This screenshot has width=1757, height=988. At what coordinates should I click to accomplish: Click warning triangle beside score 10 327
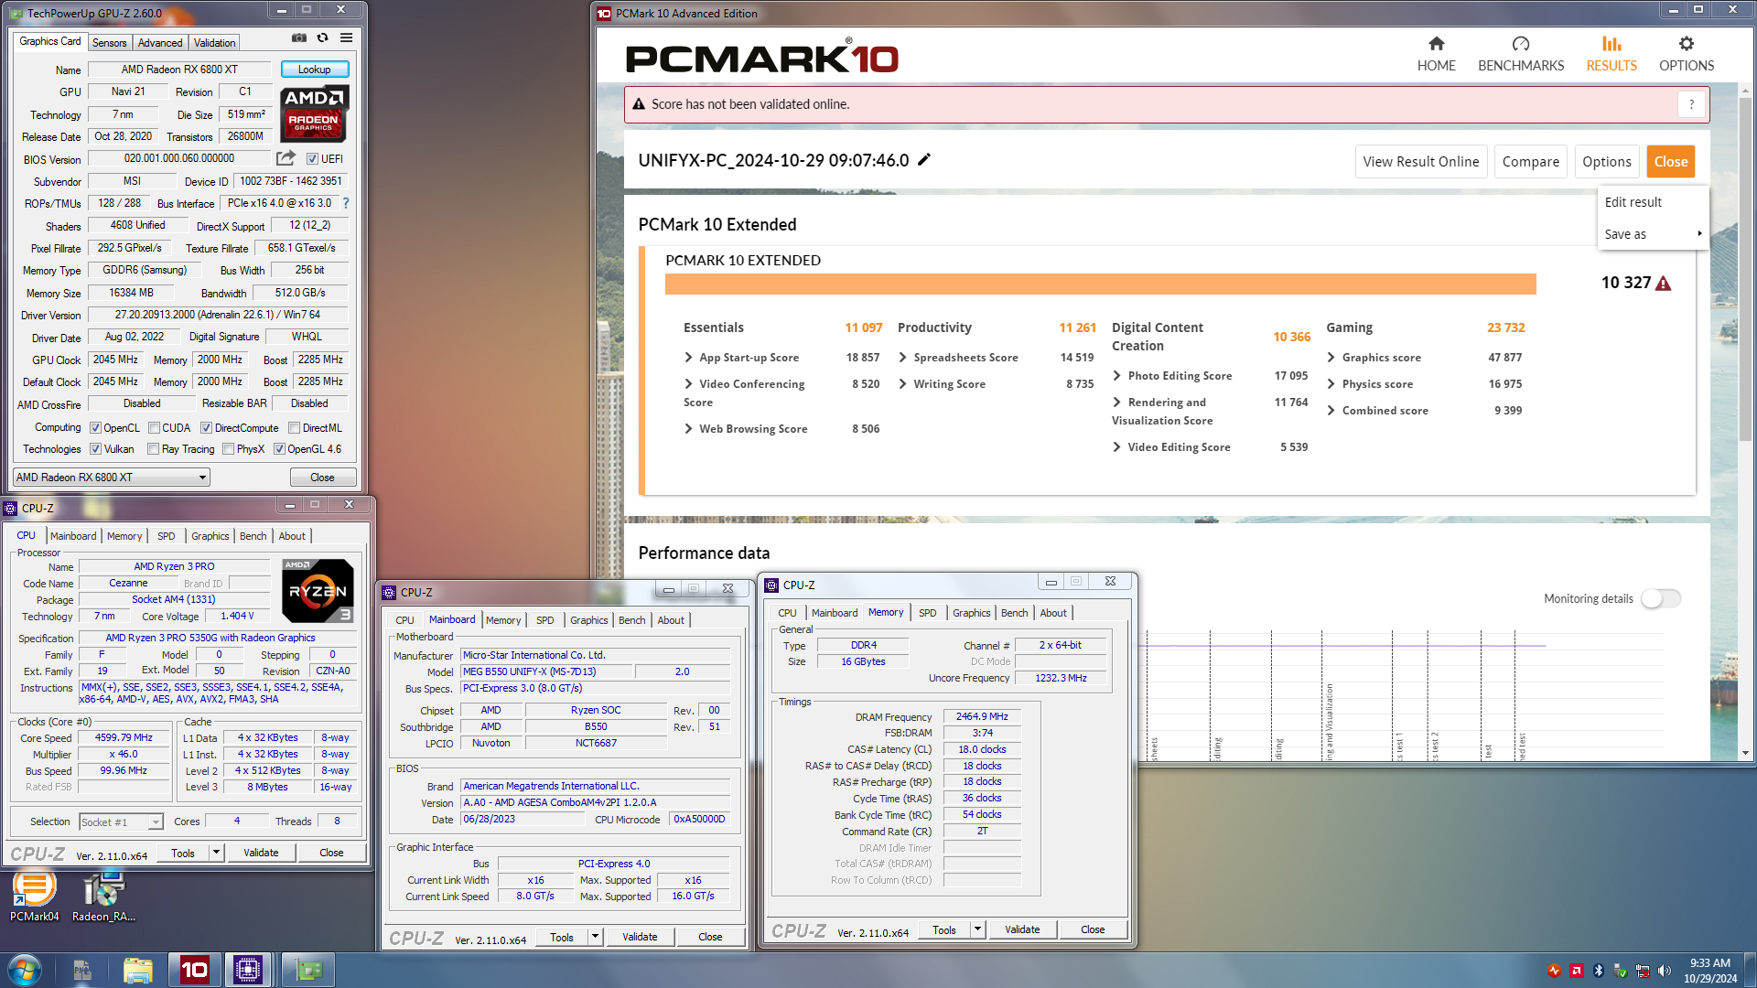pyautogui.click(x=1664, y=284)
